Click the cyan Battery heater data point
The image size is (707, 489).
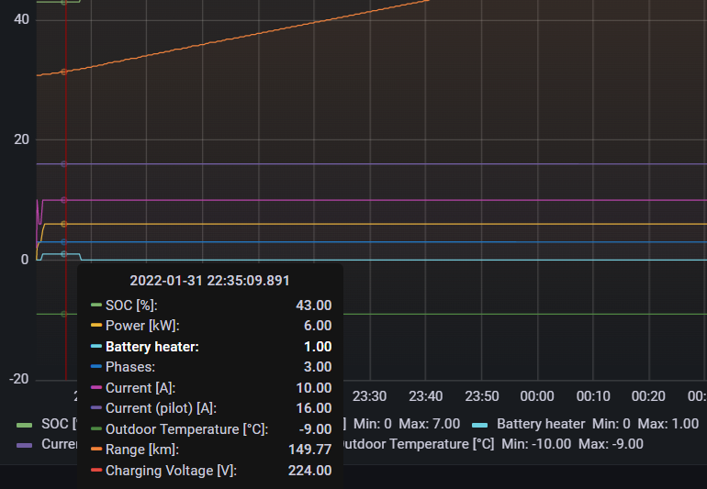[63, 253]
